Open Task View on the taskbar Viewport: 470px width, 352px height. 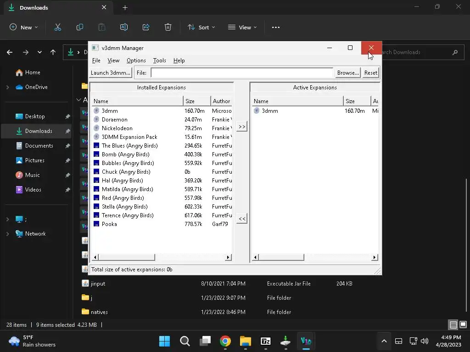(x=205, y=341)
